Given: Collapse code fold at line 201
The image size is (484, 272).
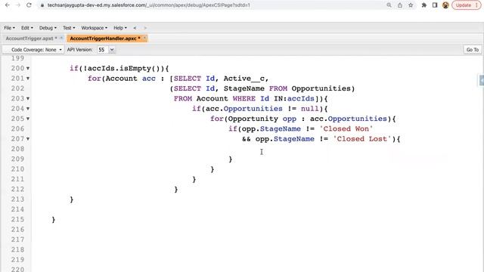Looking at the screenshot, I should point(28,79).
